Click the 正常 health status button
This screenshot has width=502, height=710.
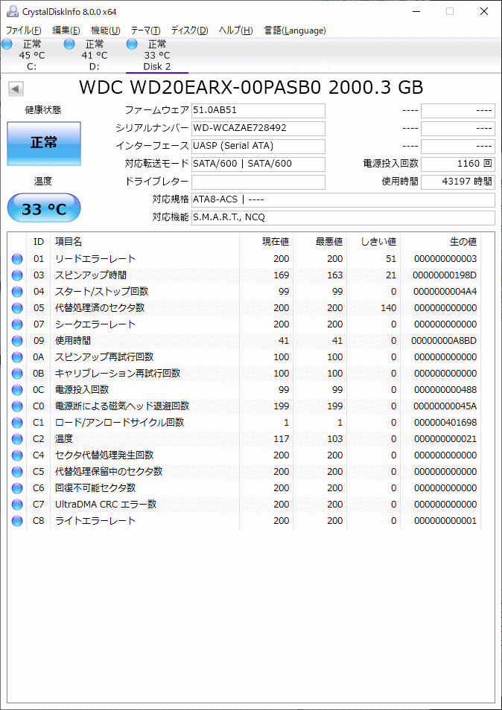tap(44, 143)
